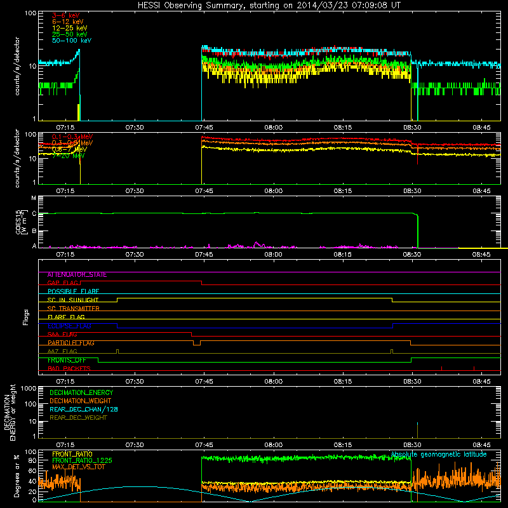Click the SC_IN_SUNLIGHT flag label
This screenshot has width=508, height=508.
click(x=73, y=300)
